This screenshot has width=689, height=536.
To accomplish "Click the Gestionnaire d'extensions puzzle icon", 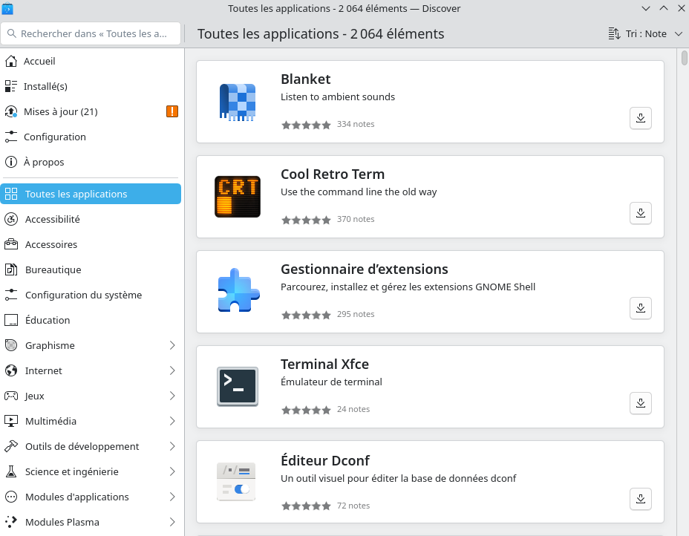I will coord(238,292).
